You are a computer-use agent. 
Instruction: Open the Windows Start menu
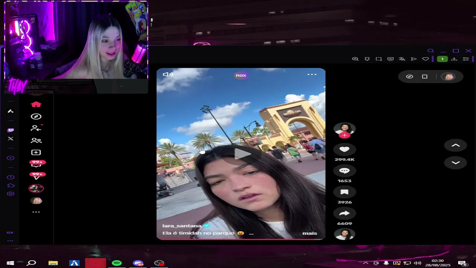[x=10, y=263]
